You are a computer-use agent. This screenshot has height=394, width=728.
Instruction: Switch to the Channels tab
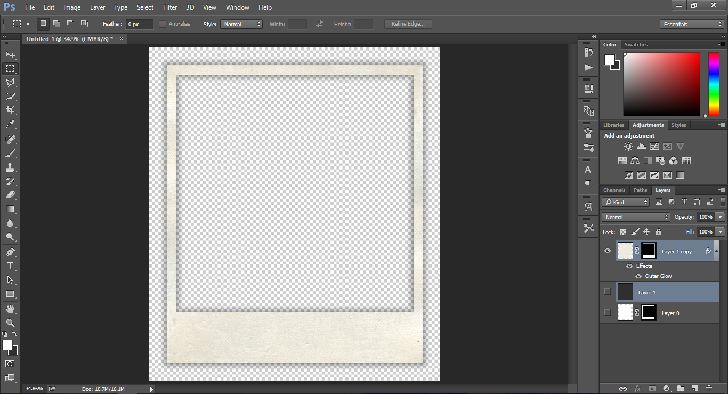(x=614, y=190)
